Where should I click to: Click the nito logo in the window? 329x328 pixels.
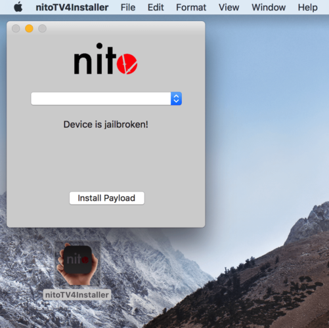point(106,59)
